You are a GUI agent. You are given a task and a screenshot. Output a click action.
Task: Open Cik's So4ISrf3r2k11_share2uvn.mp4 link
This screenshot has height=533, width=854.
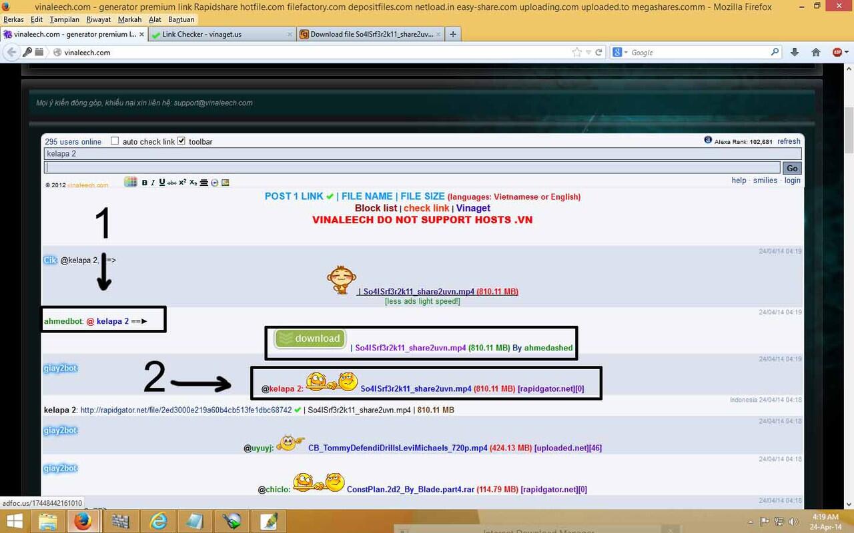point(419,292)
